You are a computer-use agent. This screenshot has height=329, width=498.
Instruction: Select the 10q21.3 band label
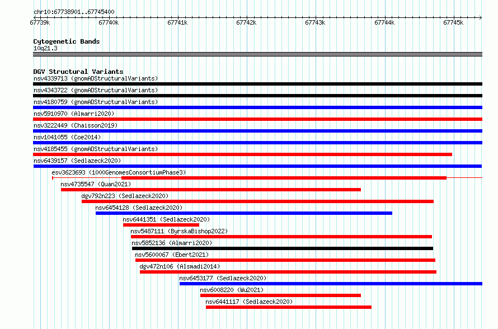click(x=45, y=48)
